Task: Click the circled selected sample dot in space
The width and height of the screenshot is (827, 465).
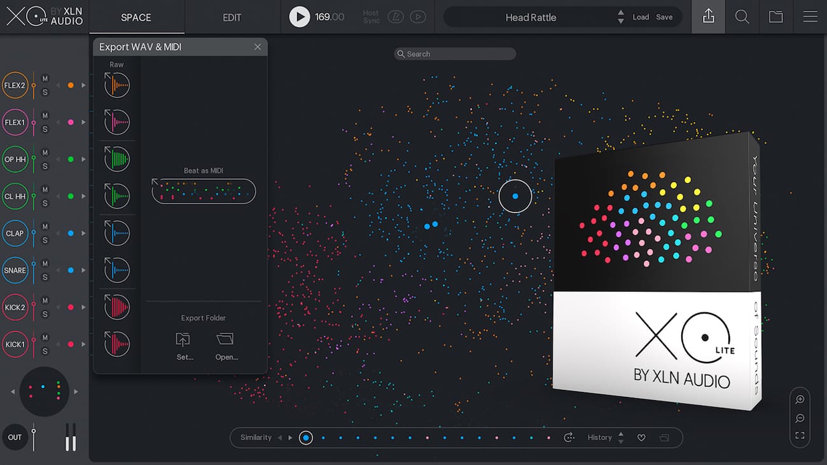Action: 515,196
